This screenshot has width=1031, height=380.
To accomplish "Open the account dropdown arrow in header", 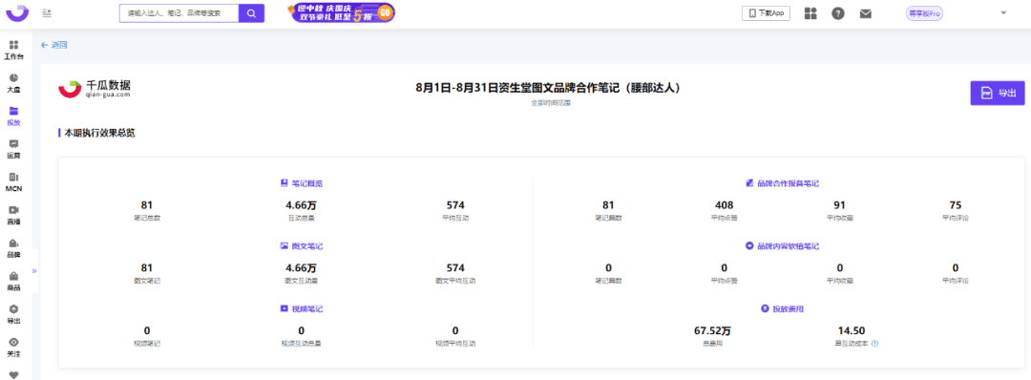I will click(1003, 12).
